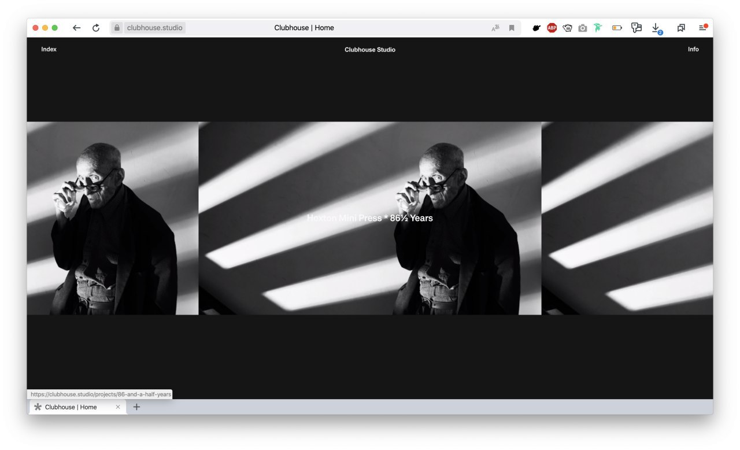Screen dimensions: 740x450
Task: Click the outlined hand extension icon
Action: pyautogui.click(x=567, y=28)
